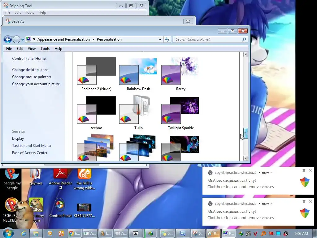Open Windows Explorer from taskbar
Image resolution: width=317 pixels, height=238 pixels.
36,233
